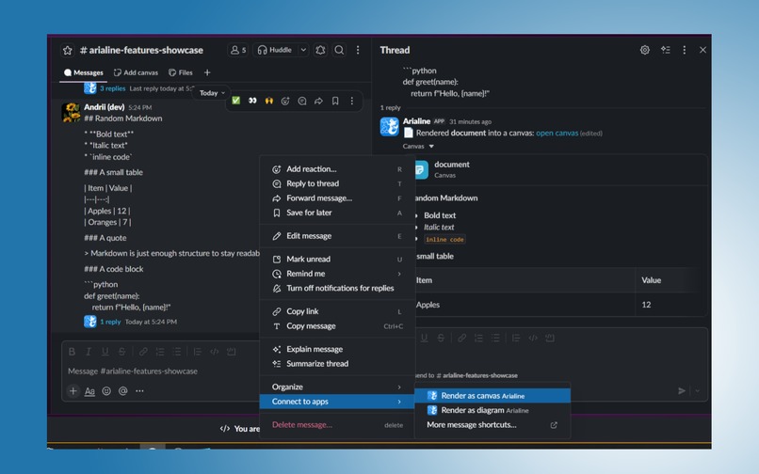Insert a mention with @ button
This screenshot has height=474, width=759.
click(123, 391)
